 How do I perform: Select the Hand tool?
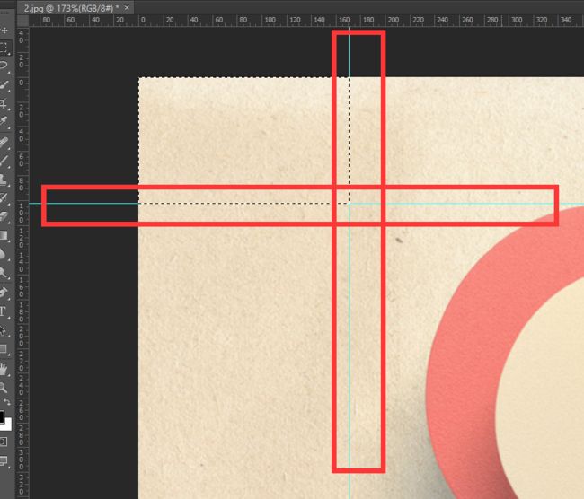click(4, 369)
